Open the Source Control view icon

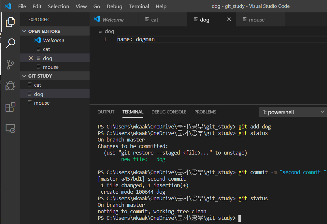click(10, 65)
